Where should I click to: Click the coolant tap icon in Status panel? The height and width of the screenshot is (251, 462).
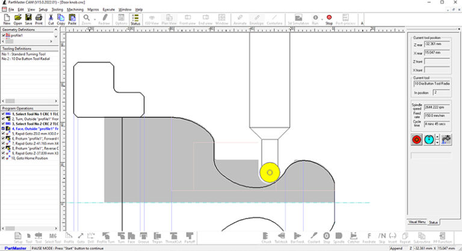click(x=446, y=139)
